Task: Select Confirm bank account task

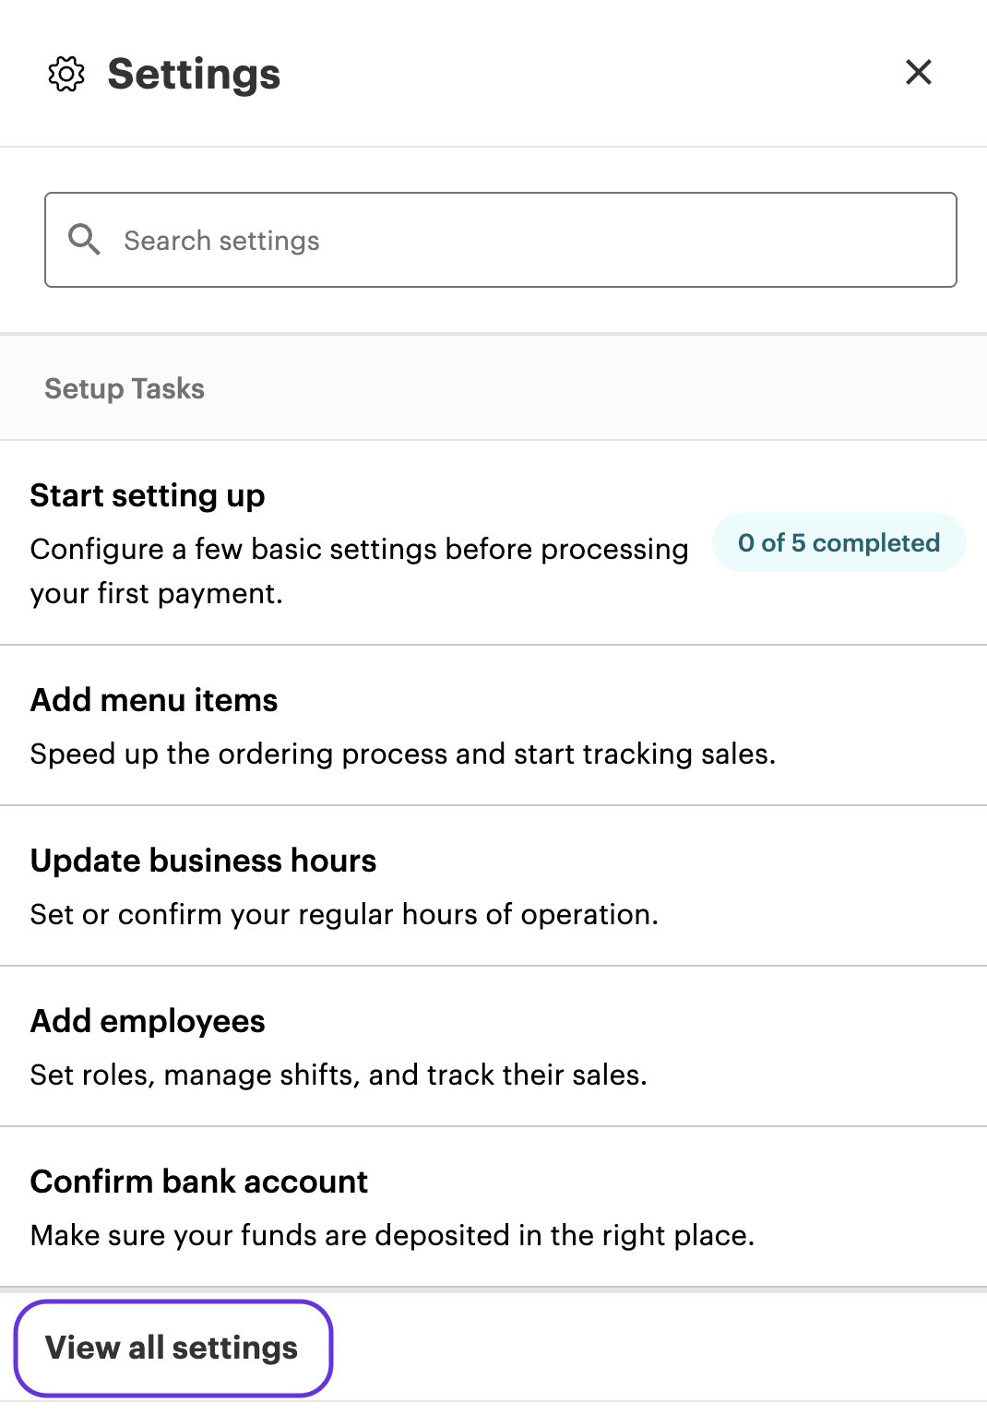Action: 198,1182
